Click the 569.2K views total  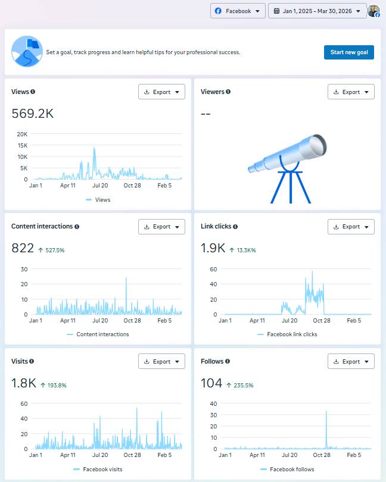[33, 114]
